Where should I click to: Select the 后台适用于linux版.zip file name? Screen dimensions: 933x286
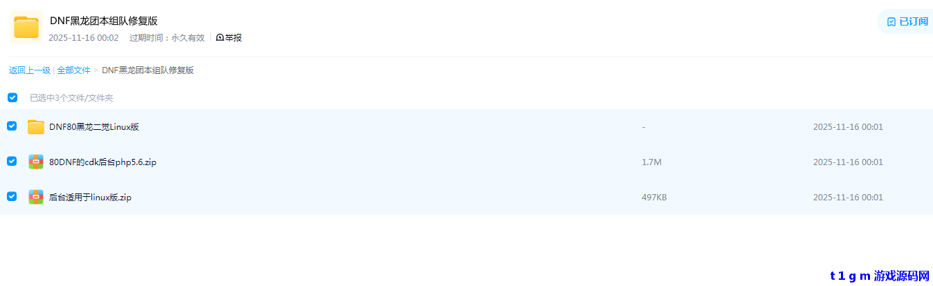90,198
